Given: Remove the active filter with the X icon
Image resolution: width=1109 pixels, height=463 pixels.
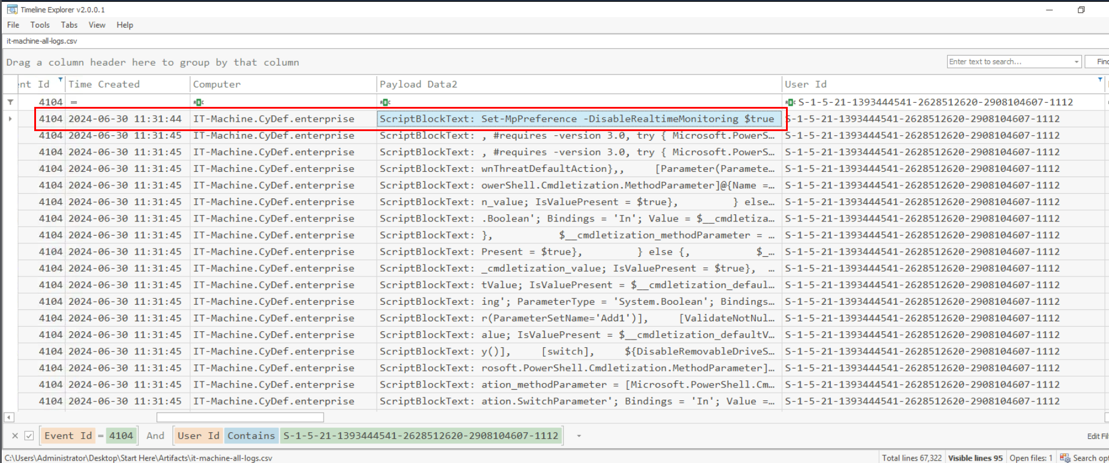Looking at the screenshot, I should pyautogui.click(x=15, y=436).
